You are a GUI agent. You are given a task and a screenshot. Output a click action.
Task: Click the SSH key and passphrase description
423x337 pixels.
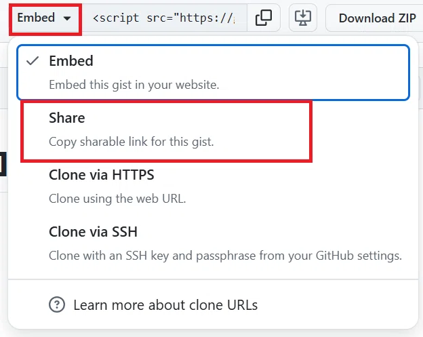point(225,256)
